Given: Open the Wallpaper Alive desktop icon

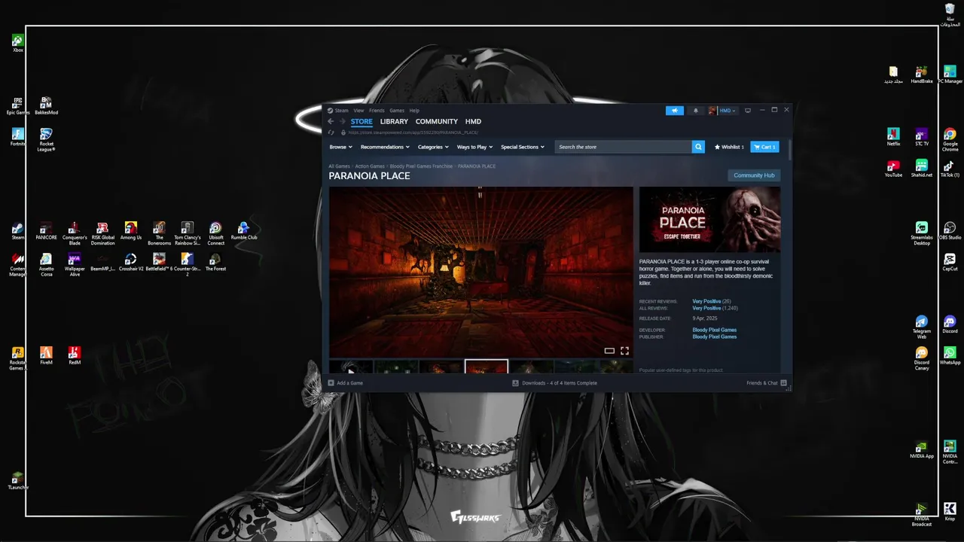Looking at the screenshot, I should [74, 265].
